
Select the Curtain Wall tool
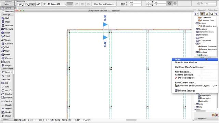point(7,58)
